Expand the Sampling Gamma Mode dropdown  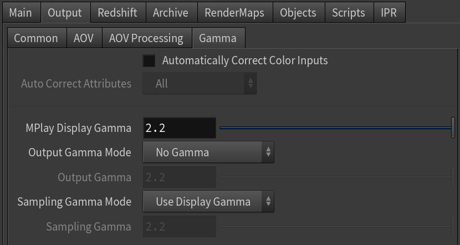208,201
